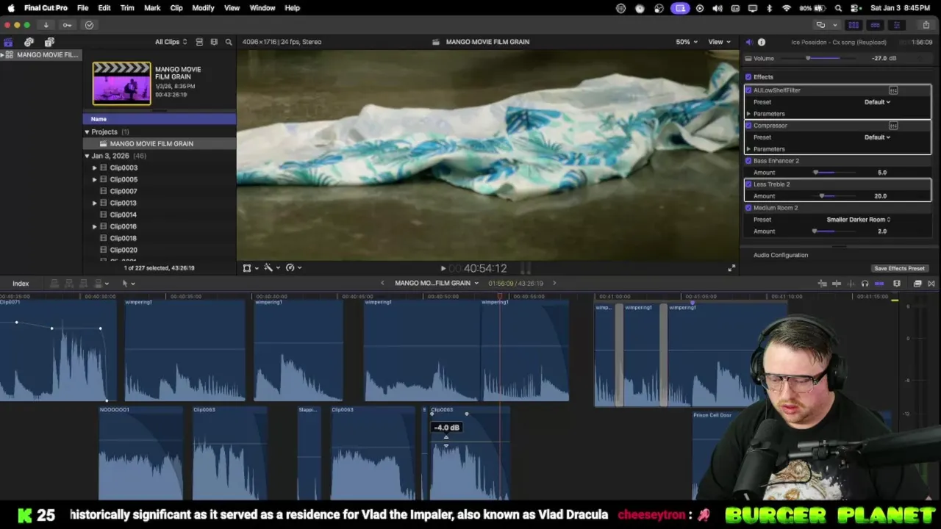Click the browser search magnifier icon
The image size is (941, 529).
(229, 42)
